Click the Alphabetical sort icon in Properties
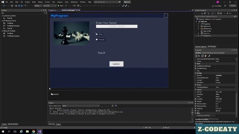Viewport: 239px width, 134px height. 199,56
